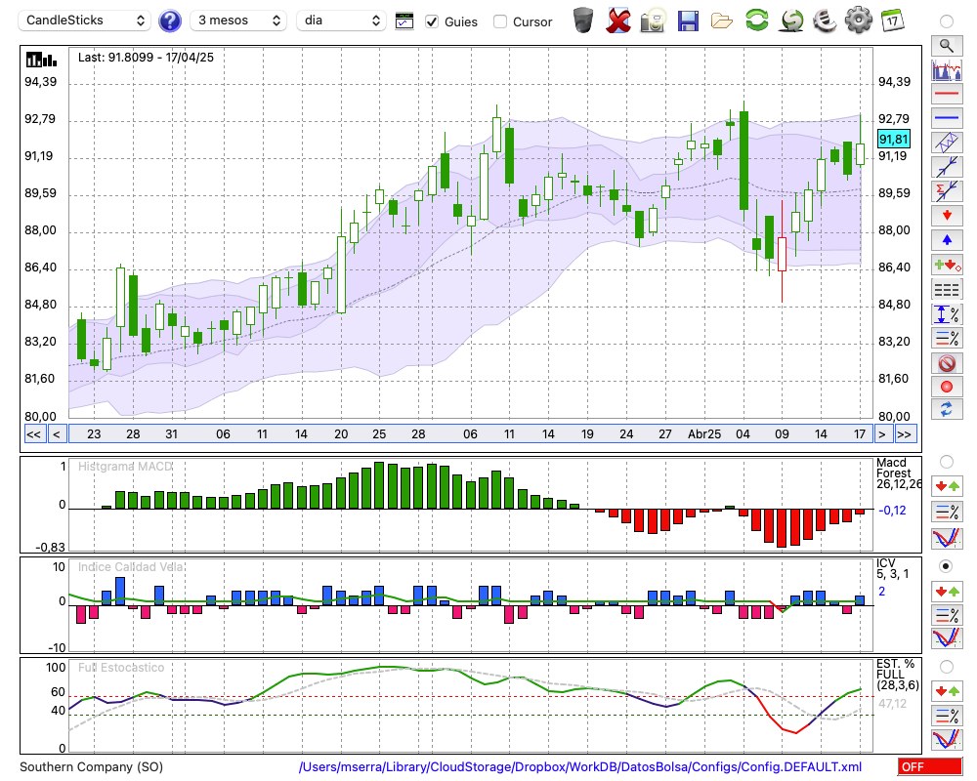
Task: Click the red prohibition sign icon
Action: click(947, 363)
